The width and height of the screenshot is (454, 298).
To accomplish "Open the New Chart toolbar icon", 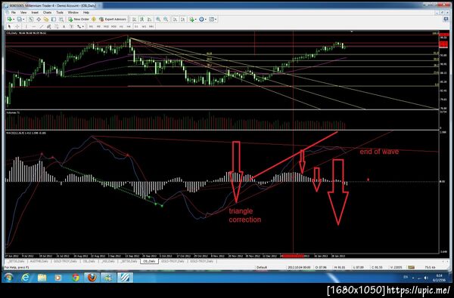I will click(x=10, y=20).
